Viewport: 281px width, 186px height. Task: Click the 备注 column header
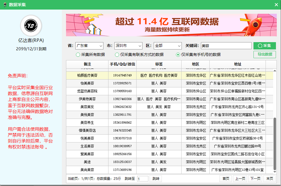[87, 64]
